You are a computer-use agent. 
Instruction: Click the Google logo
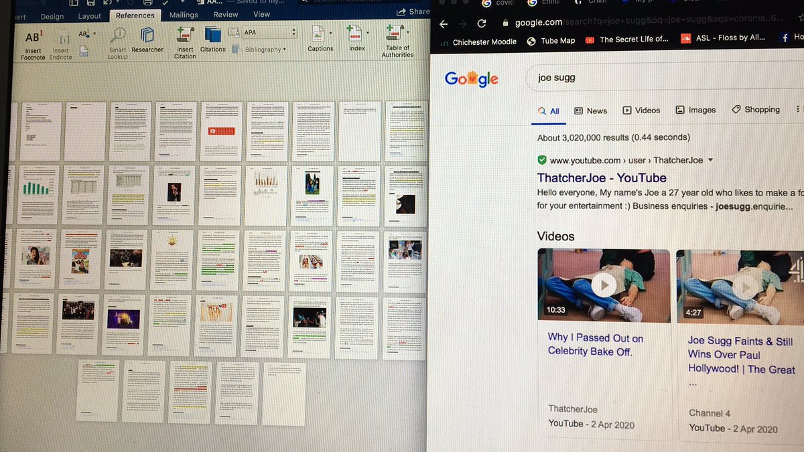(x=471, y=78)
